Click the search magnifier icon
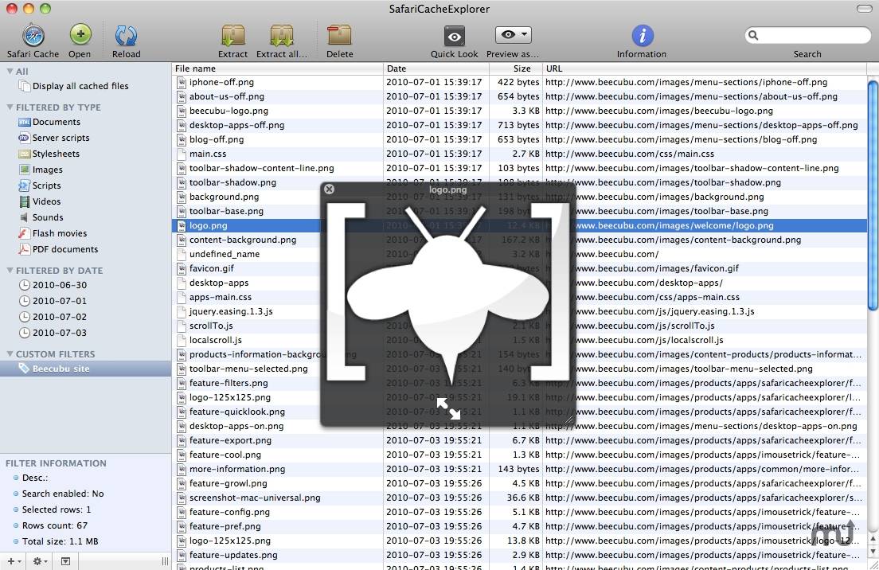879x570 pixels. click(x=753, y=35)
